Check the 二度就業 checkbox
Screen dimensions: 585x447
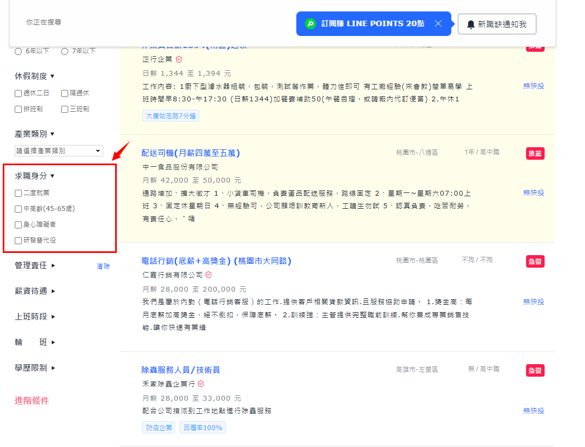click(18, 193)
